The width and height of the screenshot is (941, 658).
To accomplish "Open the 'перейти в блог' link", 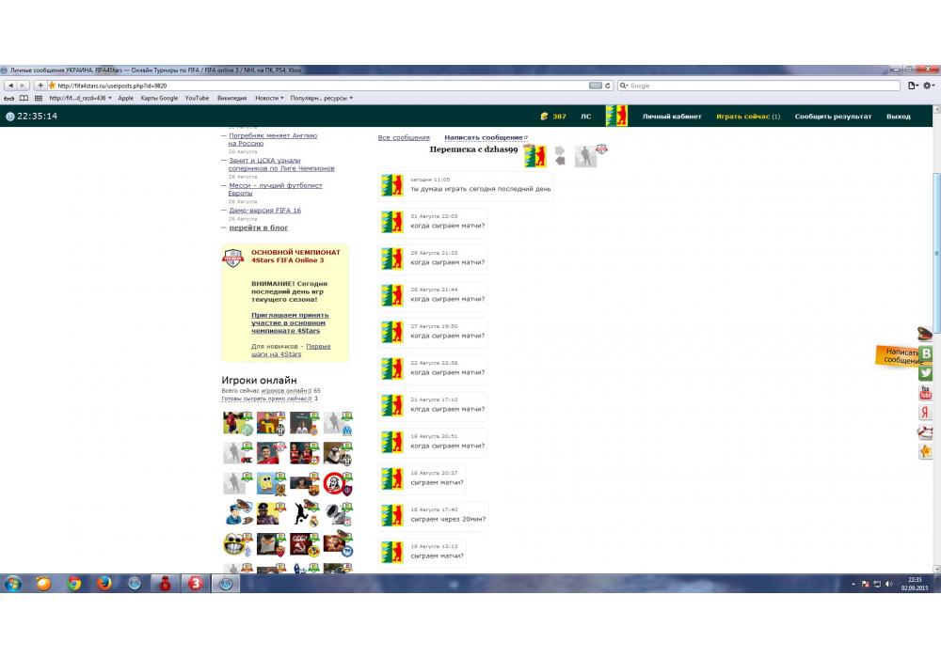I will tap(259, 227).
